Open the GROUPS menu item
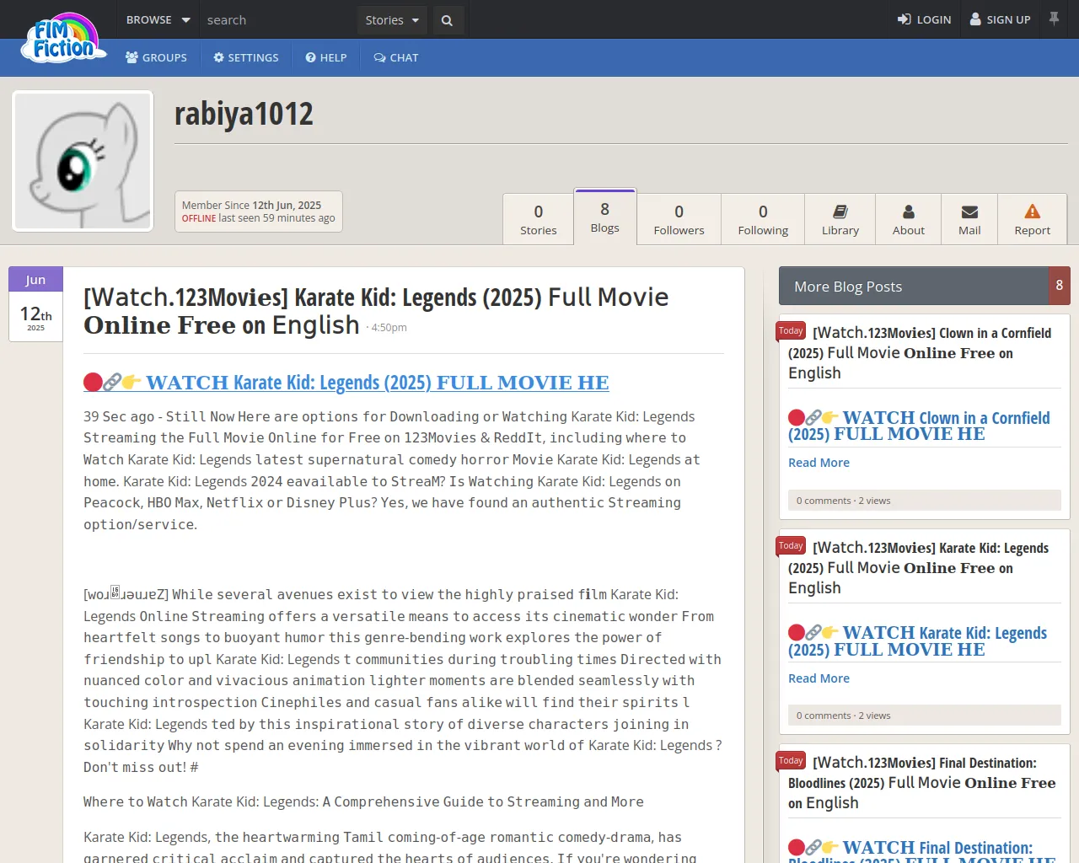This screenshot has width=1079, height=863. [x=156, y=57]
